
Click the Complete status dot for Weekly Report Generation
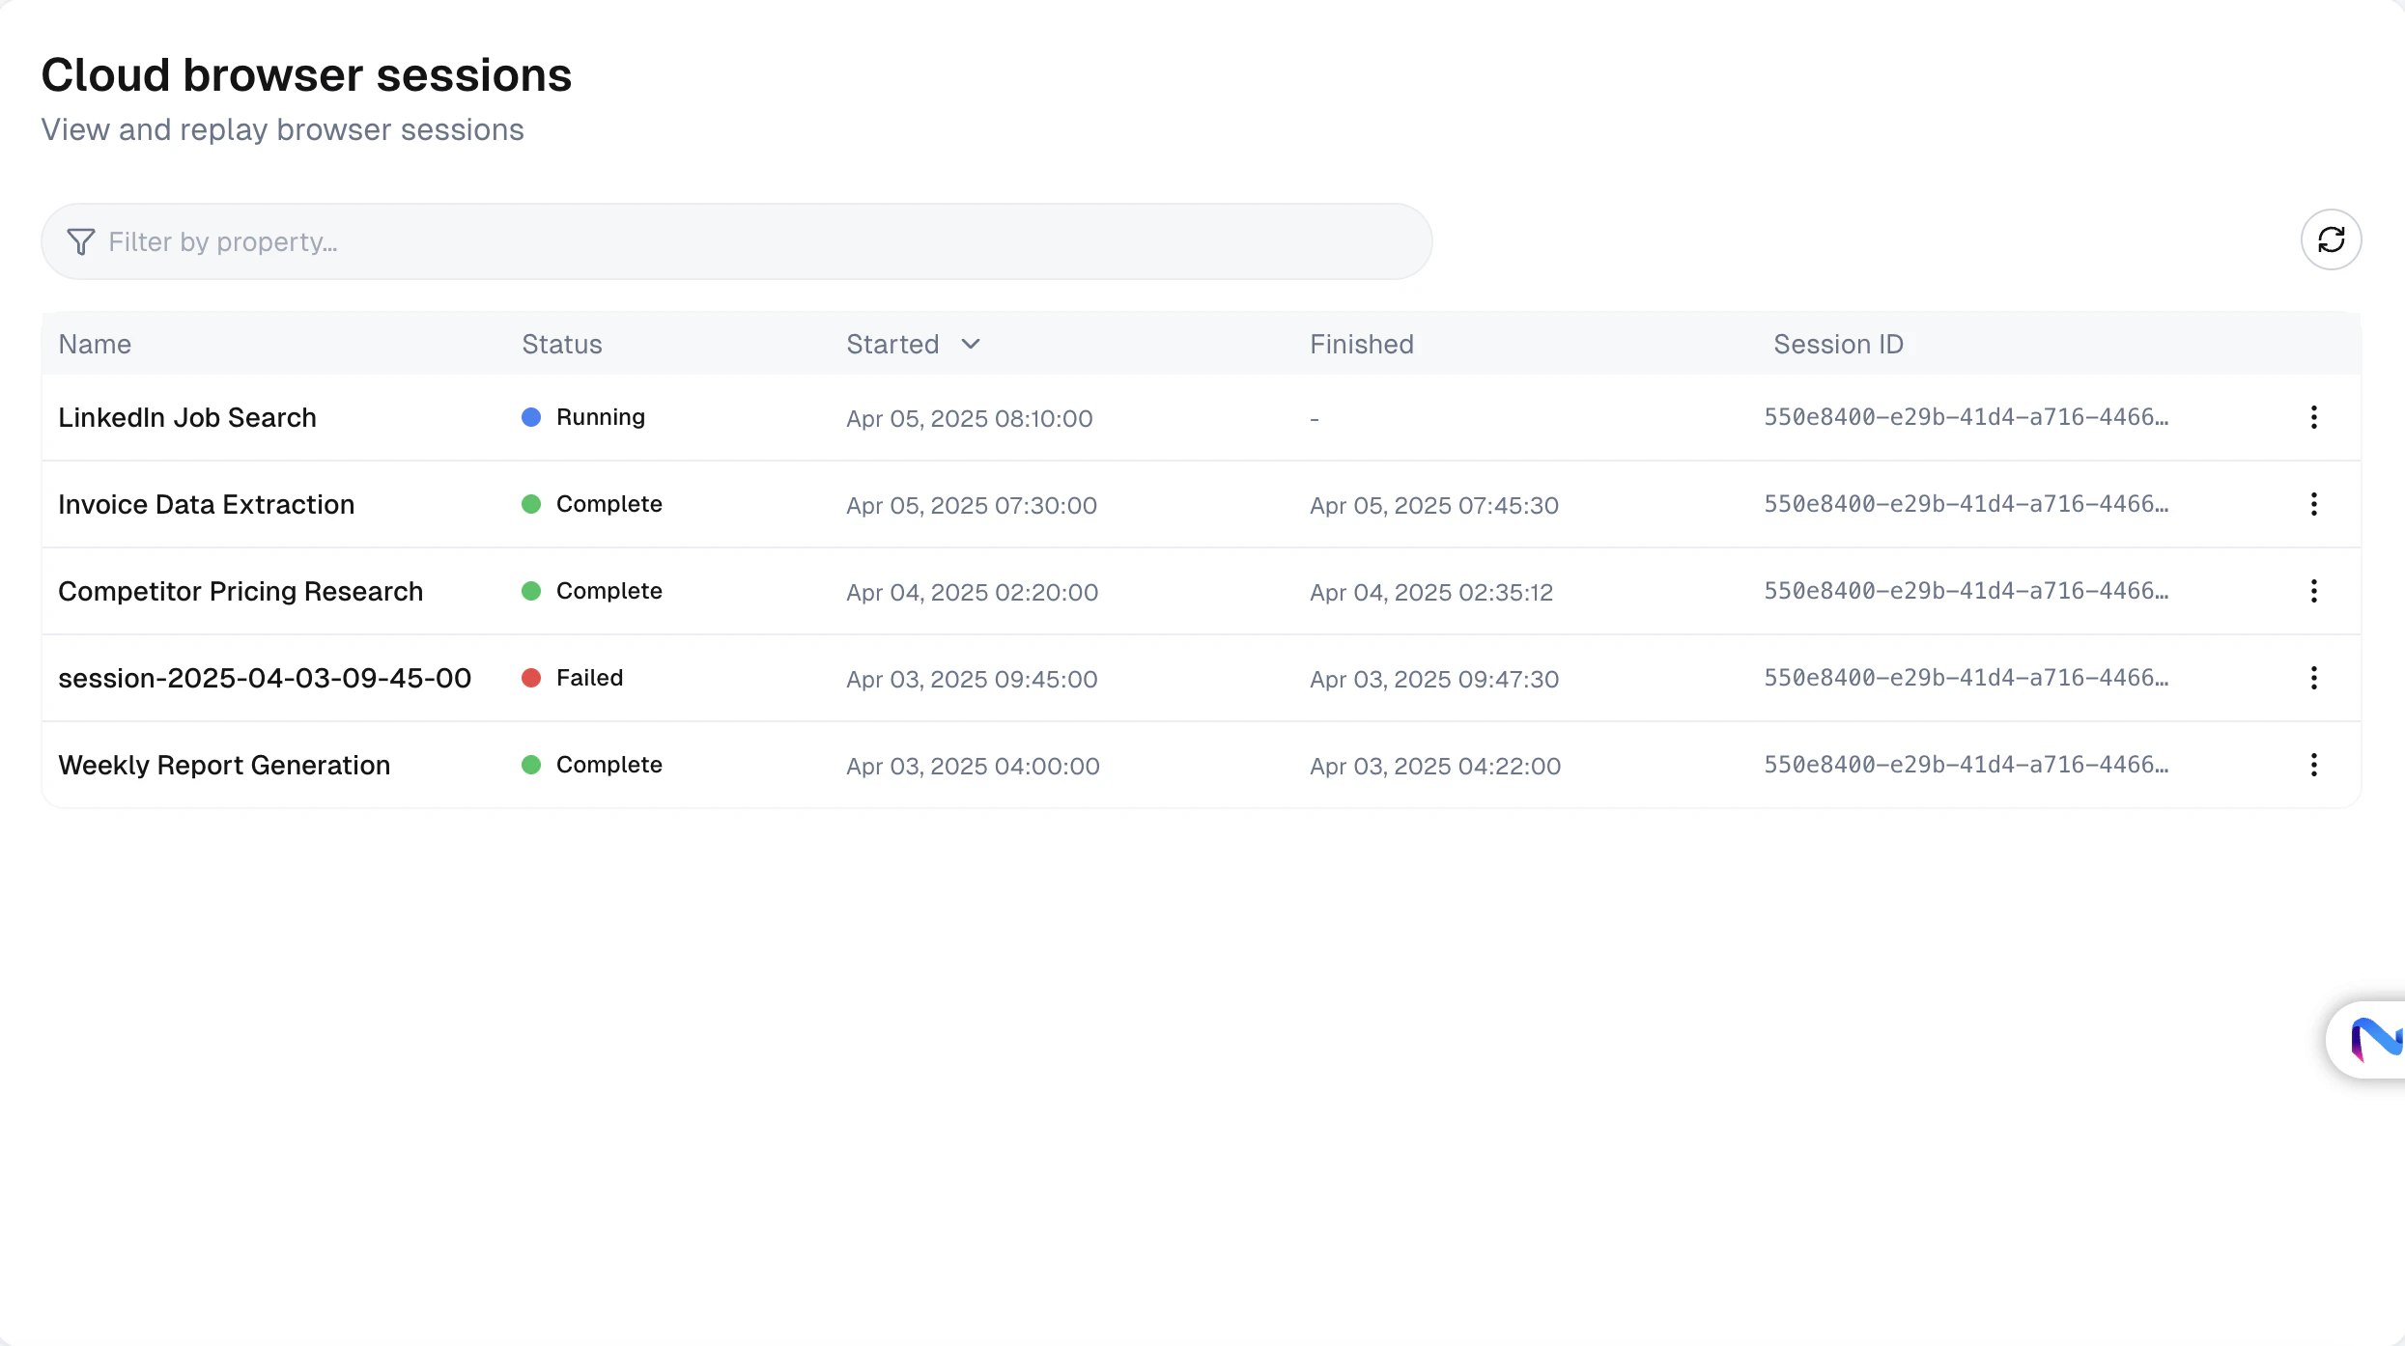(x=531, y=765)
